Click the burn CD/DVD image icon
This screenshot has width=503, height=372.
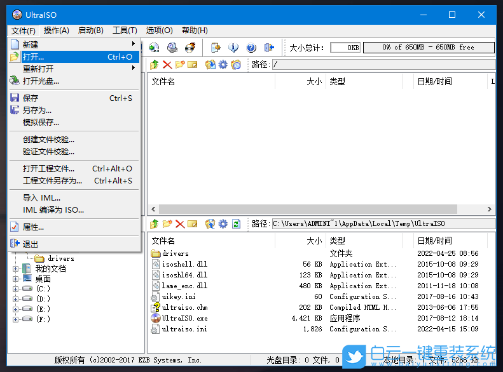[x=190, y=48]
